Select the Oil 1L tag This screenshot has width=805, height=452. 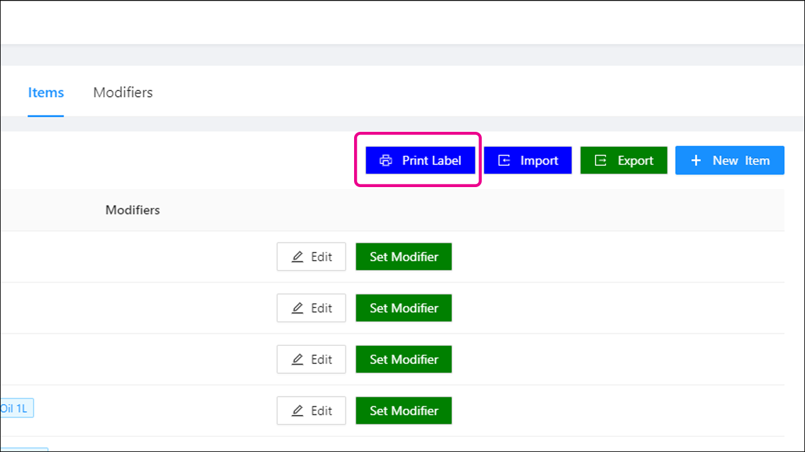click(x=16, y=409)
